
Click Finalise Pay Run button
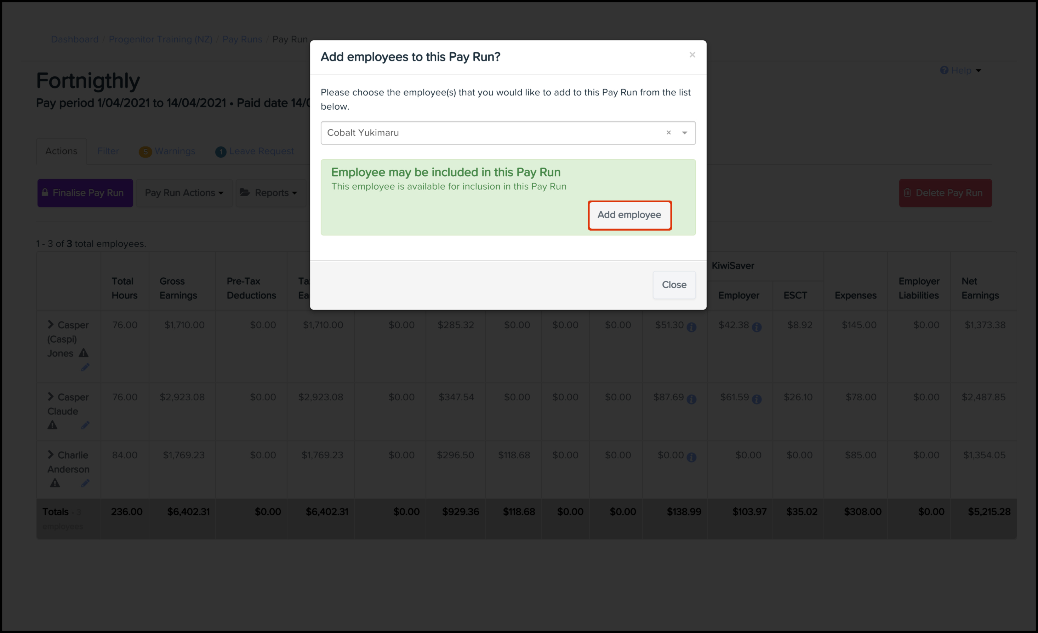85,193
